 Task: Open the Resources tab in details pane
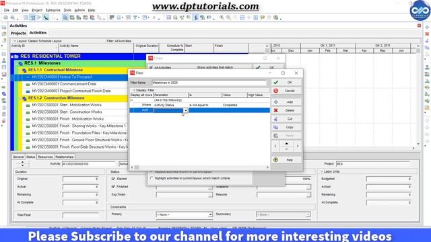(x=45, y=157)
